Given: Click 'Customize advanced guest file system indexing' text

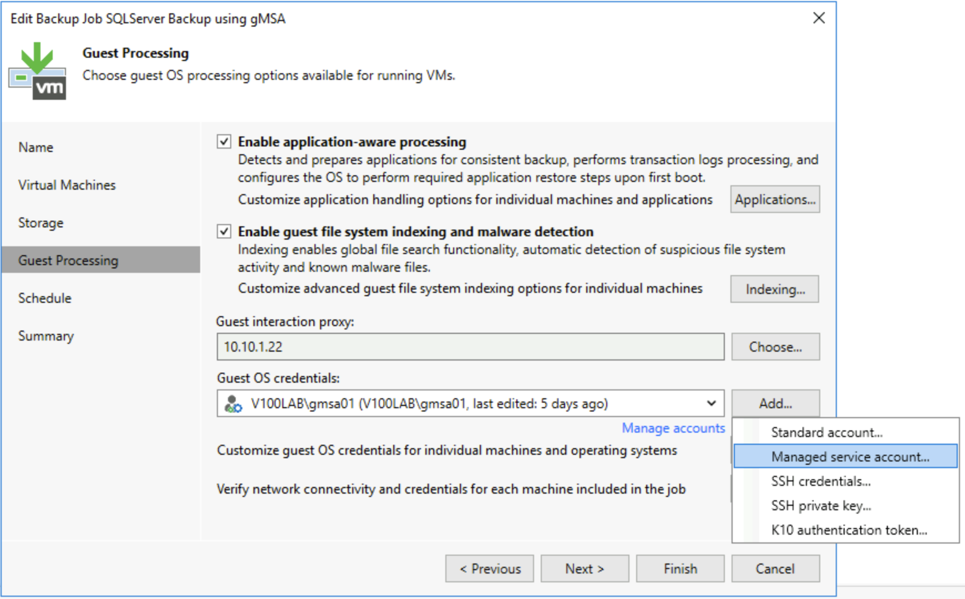Looking at the screenshot, I should tap(470, 288).
